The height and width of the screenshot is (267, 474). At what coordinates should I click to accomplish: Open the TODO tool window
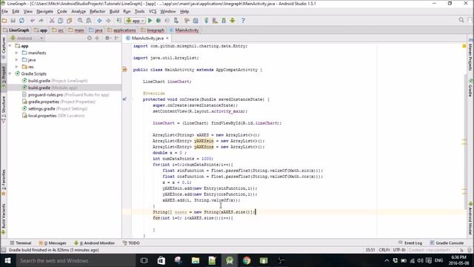click(131, 243)
